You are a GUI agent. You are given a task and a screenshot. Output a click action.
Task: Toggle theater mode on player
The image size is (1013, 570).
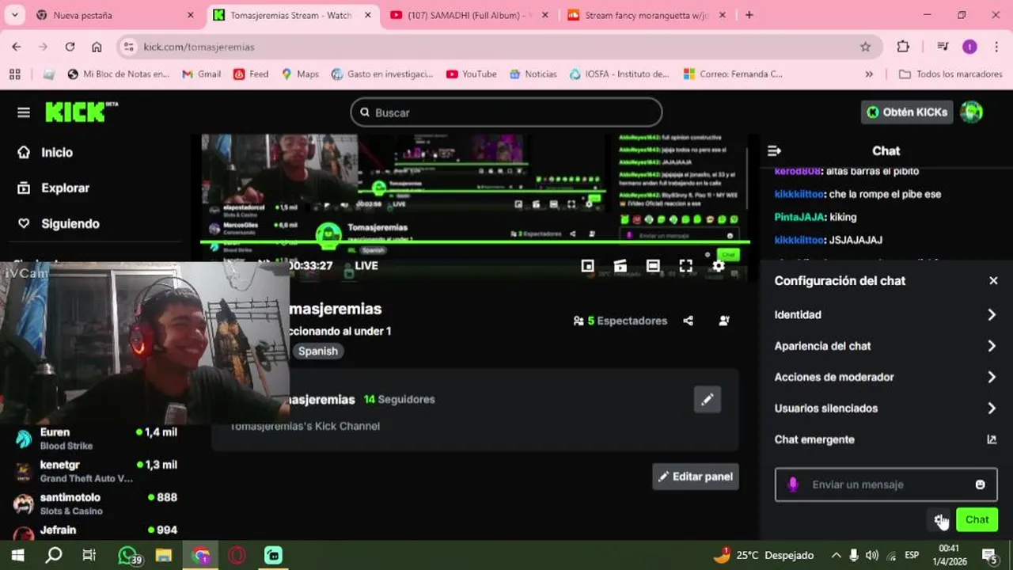[653, 266]
